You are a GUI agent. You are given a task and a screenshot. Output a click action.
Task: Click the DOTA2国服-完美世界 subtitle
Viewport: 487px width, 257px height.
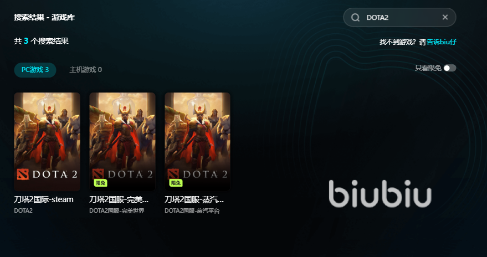117,211
